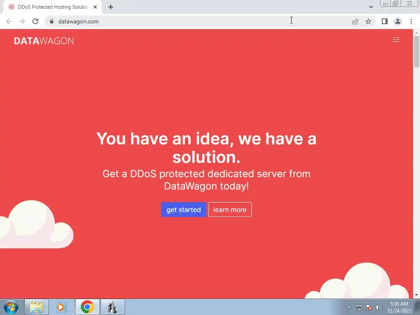Screen dimensions: 420x315
Task: Open the clock showing 5:36 AM
Action: tap(399, 307)
